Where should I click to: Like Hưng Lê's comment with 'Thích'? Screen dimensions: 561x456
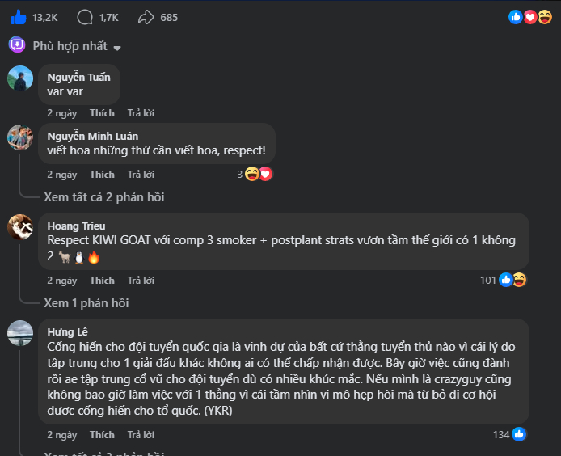(x=102, y=435)
